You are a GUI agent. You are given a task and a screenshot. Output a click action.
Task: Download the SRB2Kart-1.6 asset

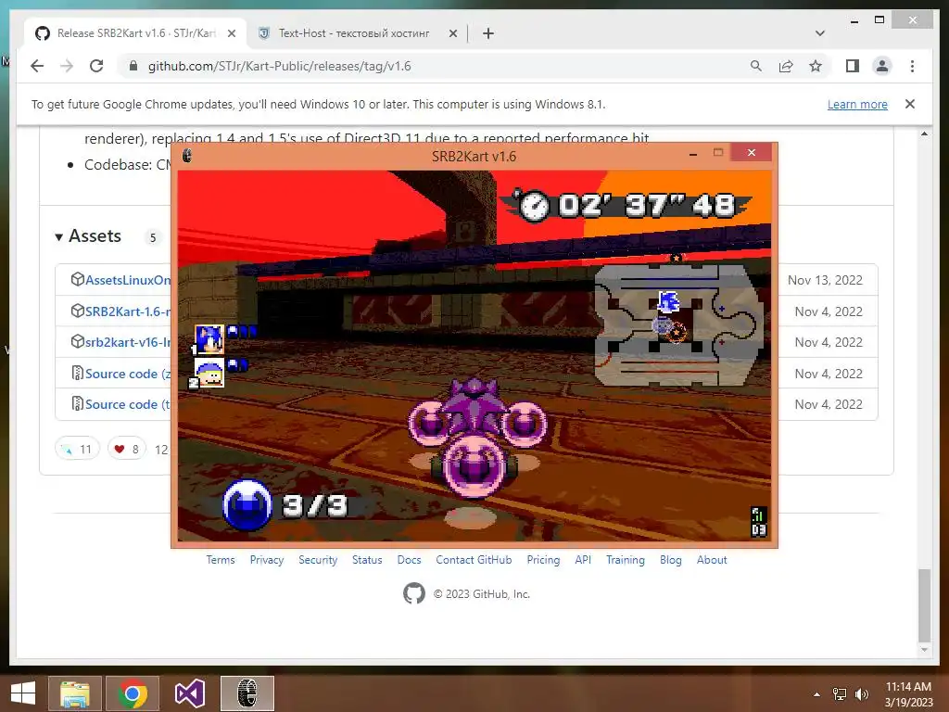pos(128,311)
